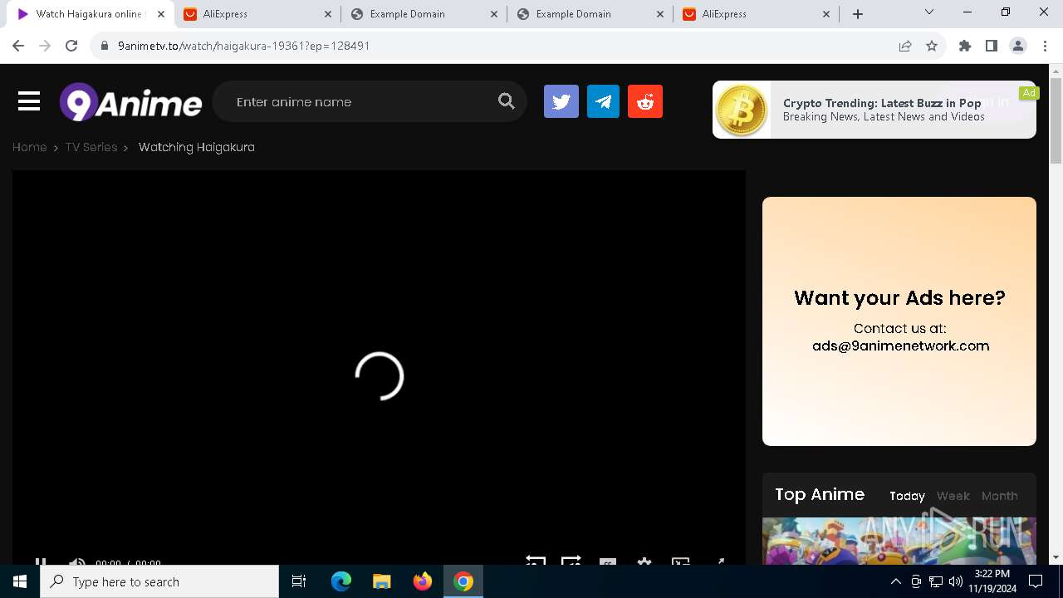Viewport: 1063px width, 598px height.
Task: Reload the current page
Action: coord(71,46)
